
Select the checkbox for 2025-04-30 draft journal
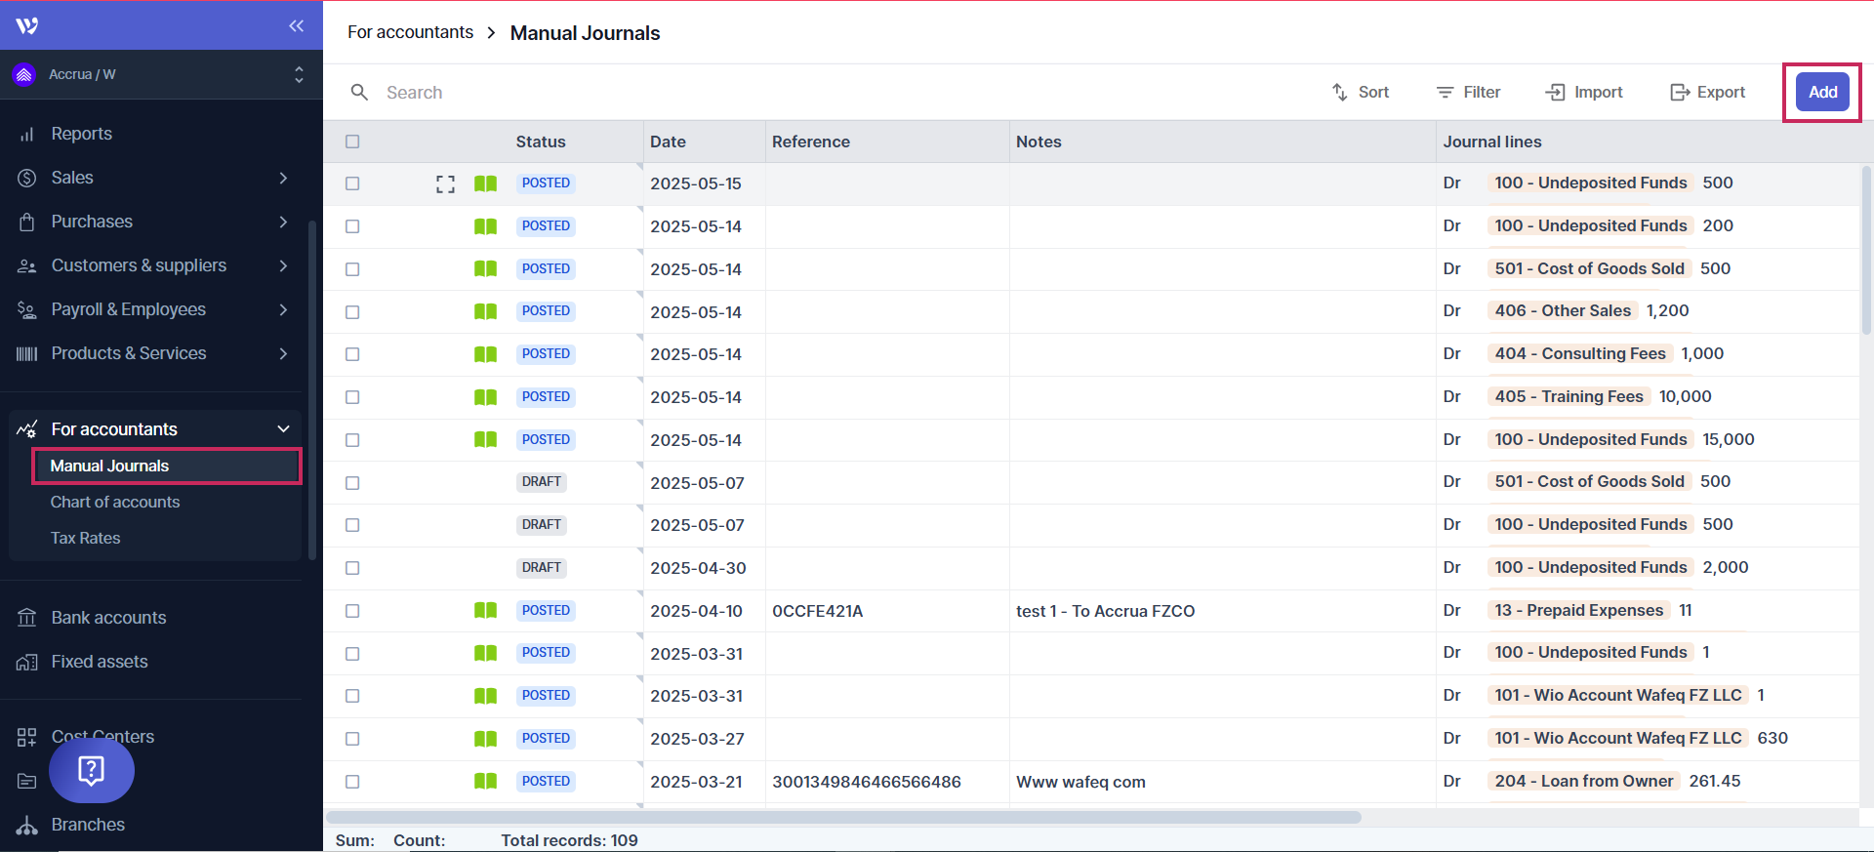click(352, 568)
